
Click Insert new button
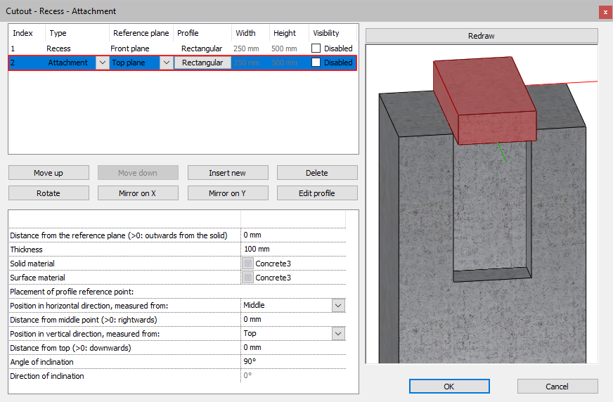point(227,173)
